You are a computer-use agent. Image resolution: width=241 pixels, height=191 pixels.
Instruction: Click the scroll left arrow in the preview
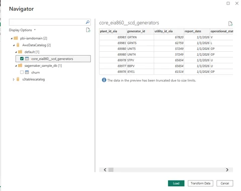(x=105, y=170)
